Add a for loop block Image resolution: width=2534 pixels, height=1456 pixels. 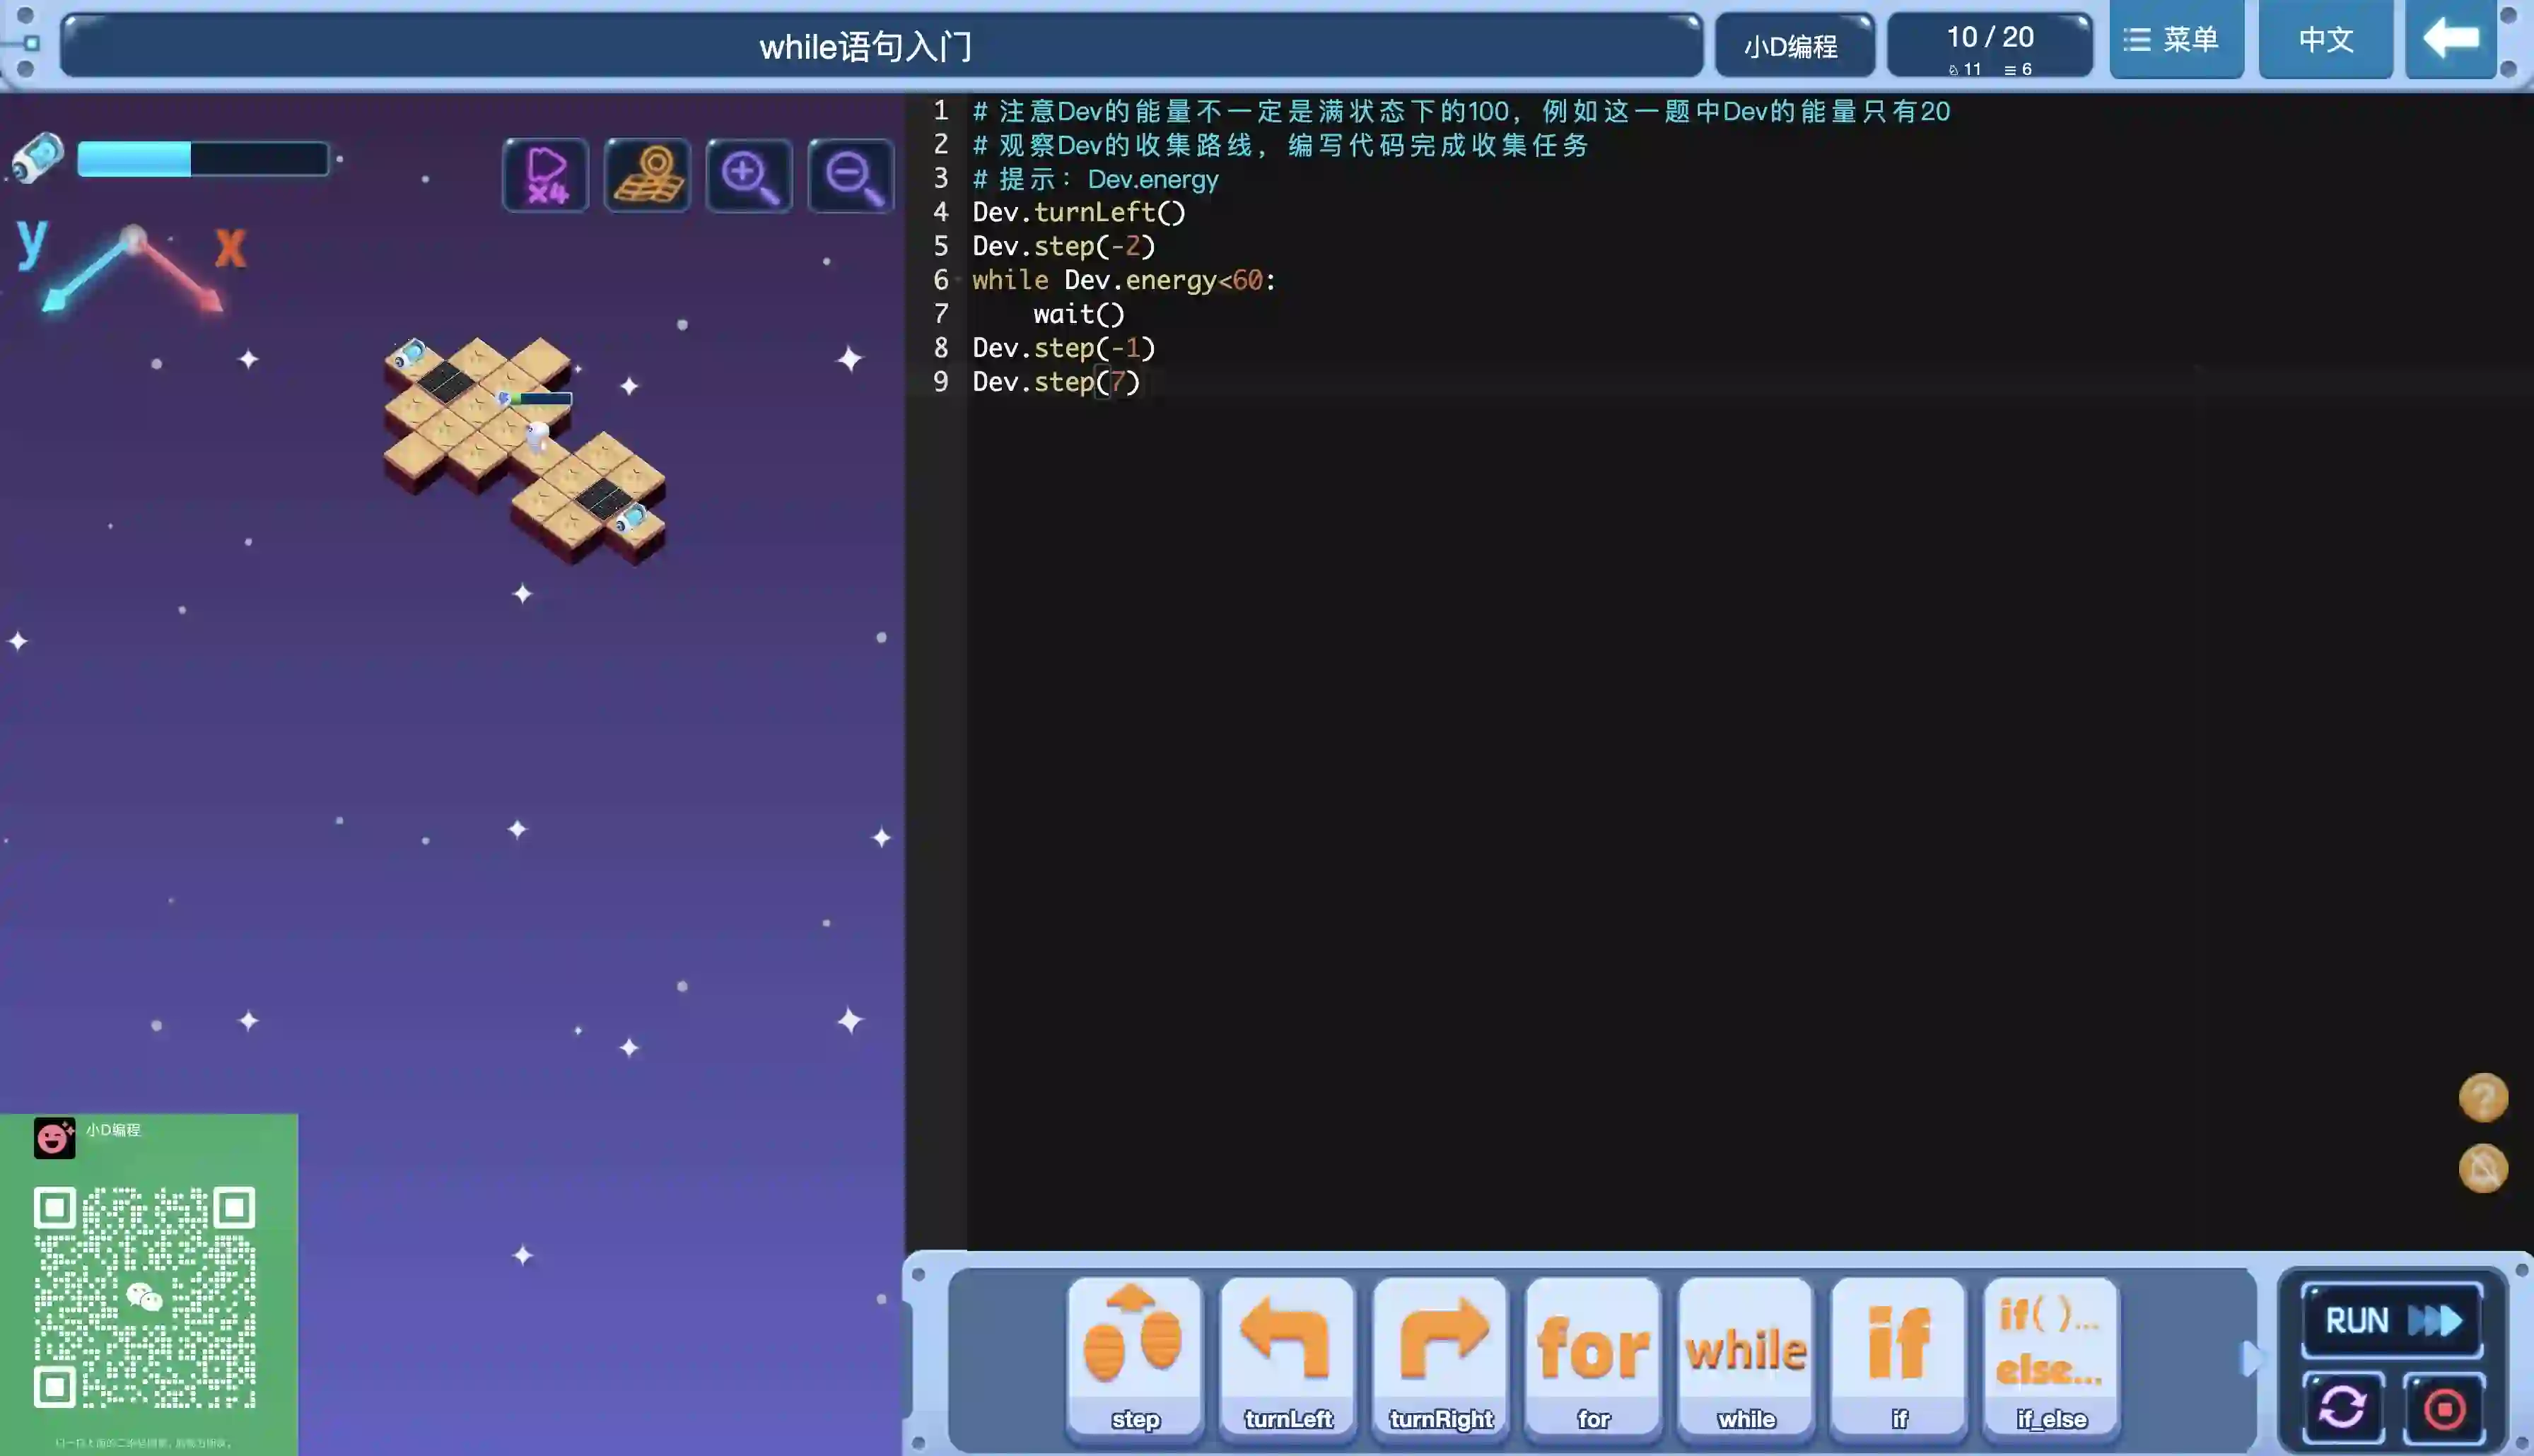pos(1593,1355)
